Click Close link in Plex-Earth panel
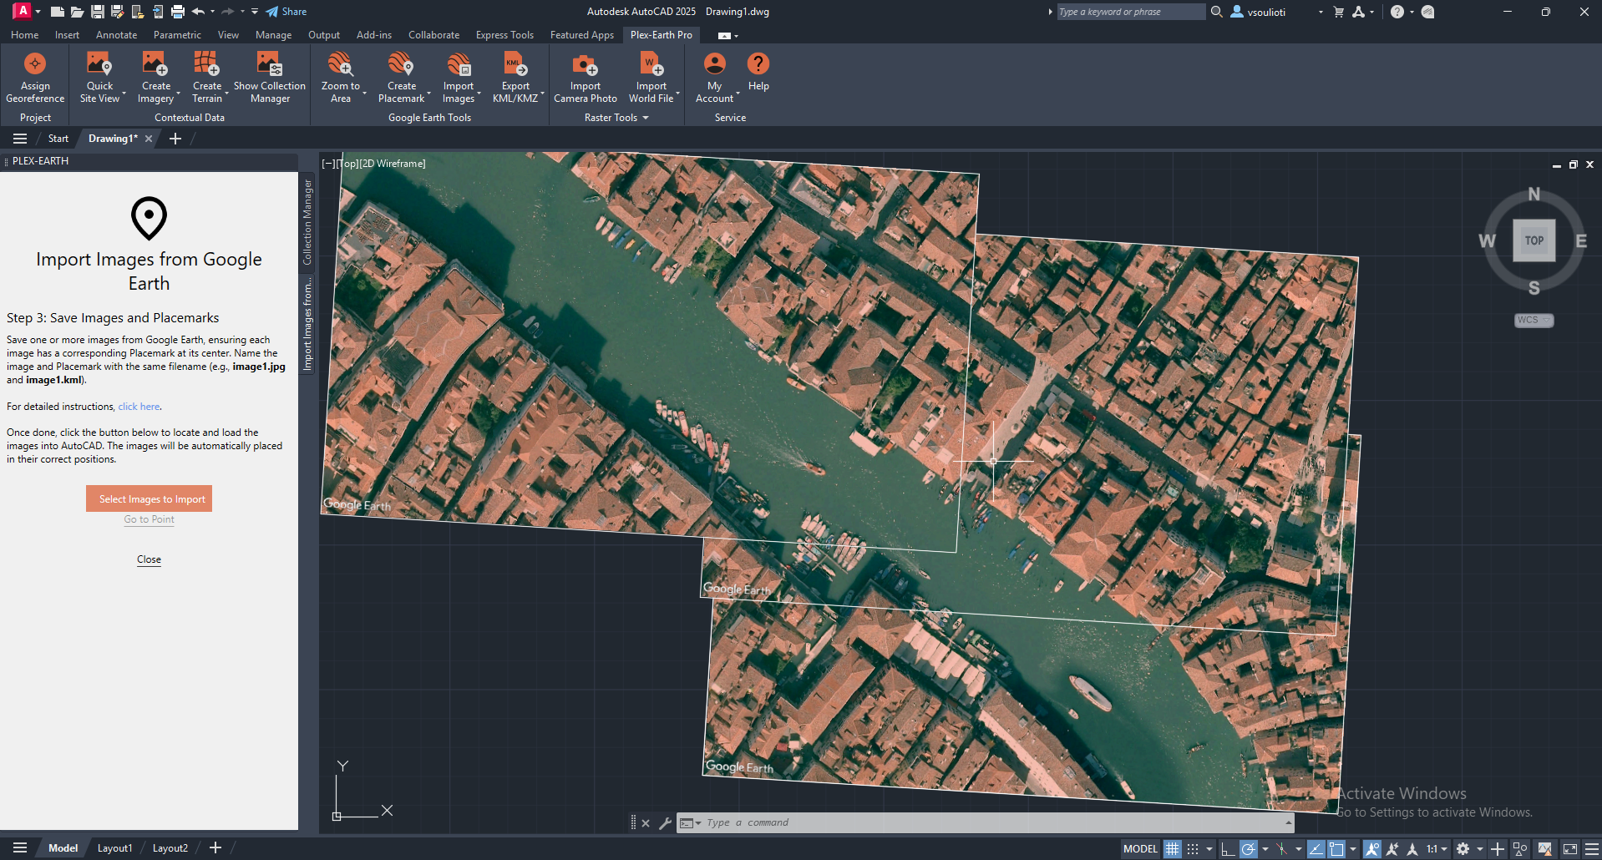Viewport: 1602px width, 860px height. click(x=149, y=559)
